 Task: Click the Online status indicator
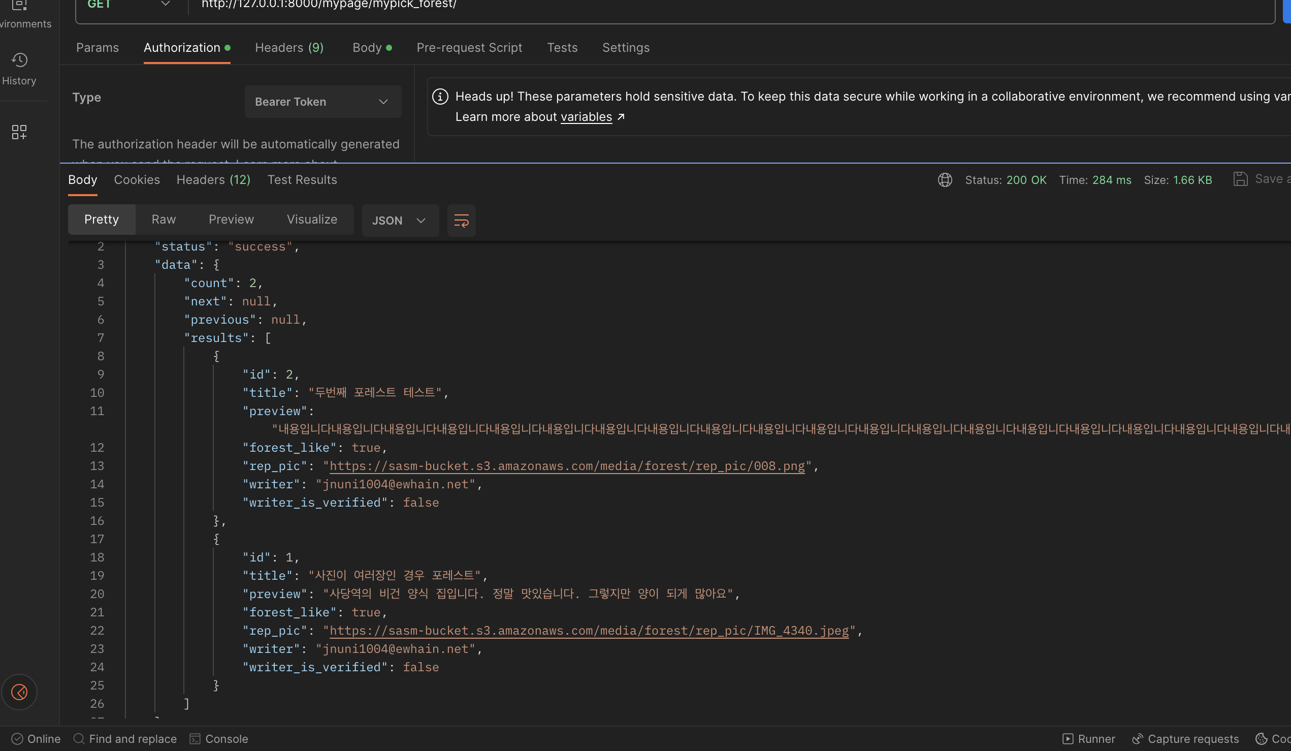click(x=36, y=739)
